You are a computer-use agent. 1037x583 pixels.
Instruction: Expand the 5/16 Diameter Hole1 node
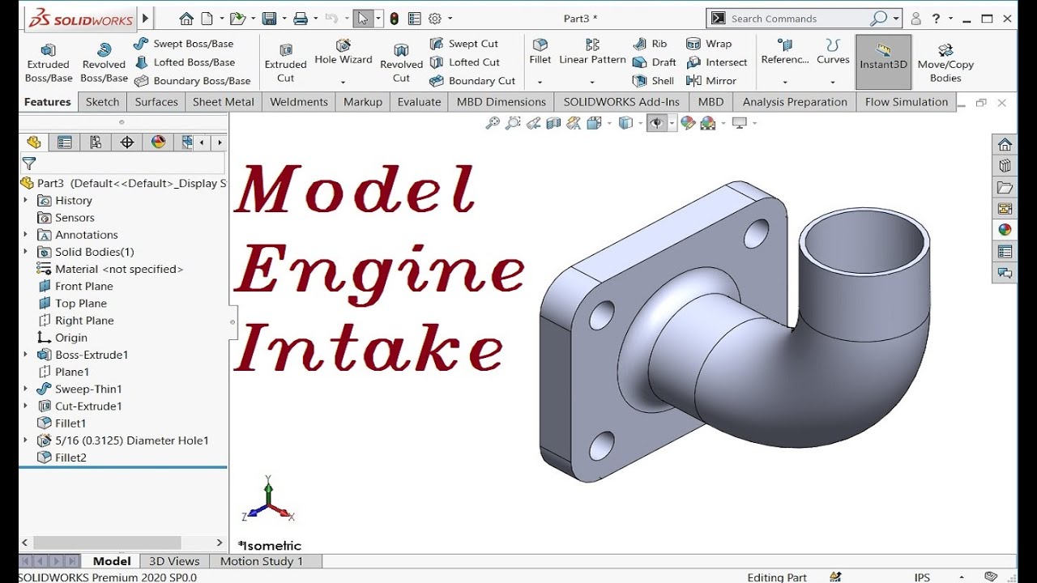tap(25, 440)
